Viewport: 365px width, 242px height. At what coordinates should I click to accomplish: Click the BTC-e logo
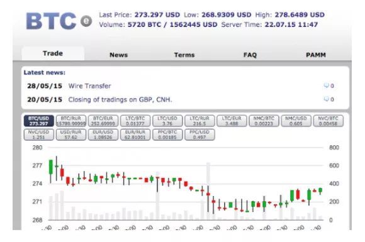59,21
